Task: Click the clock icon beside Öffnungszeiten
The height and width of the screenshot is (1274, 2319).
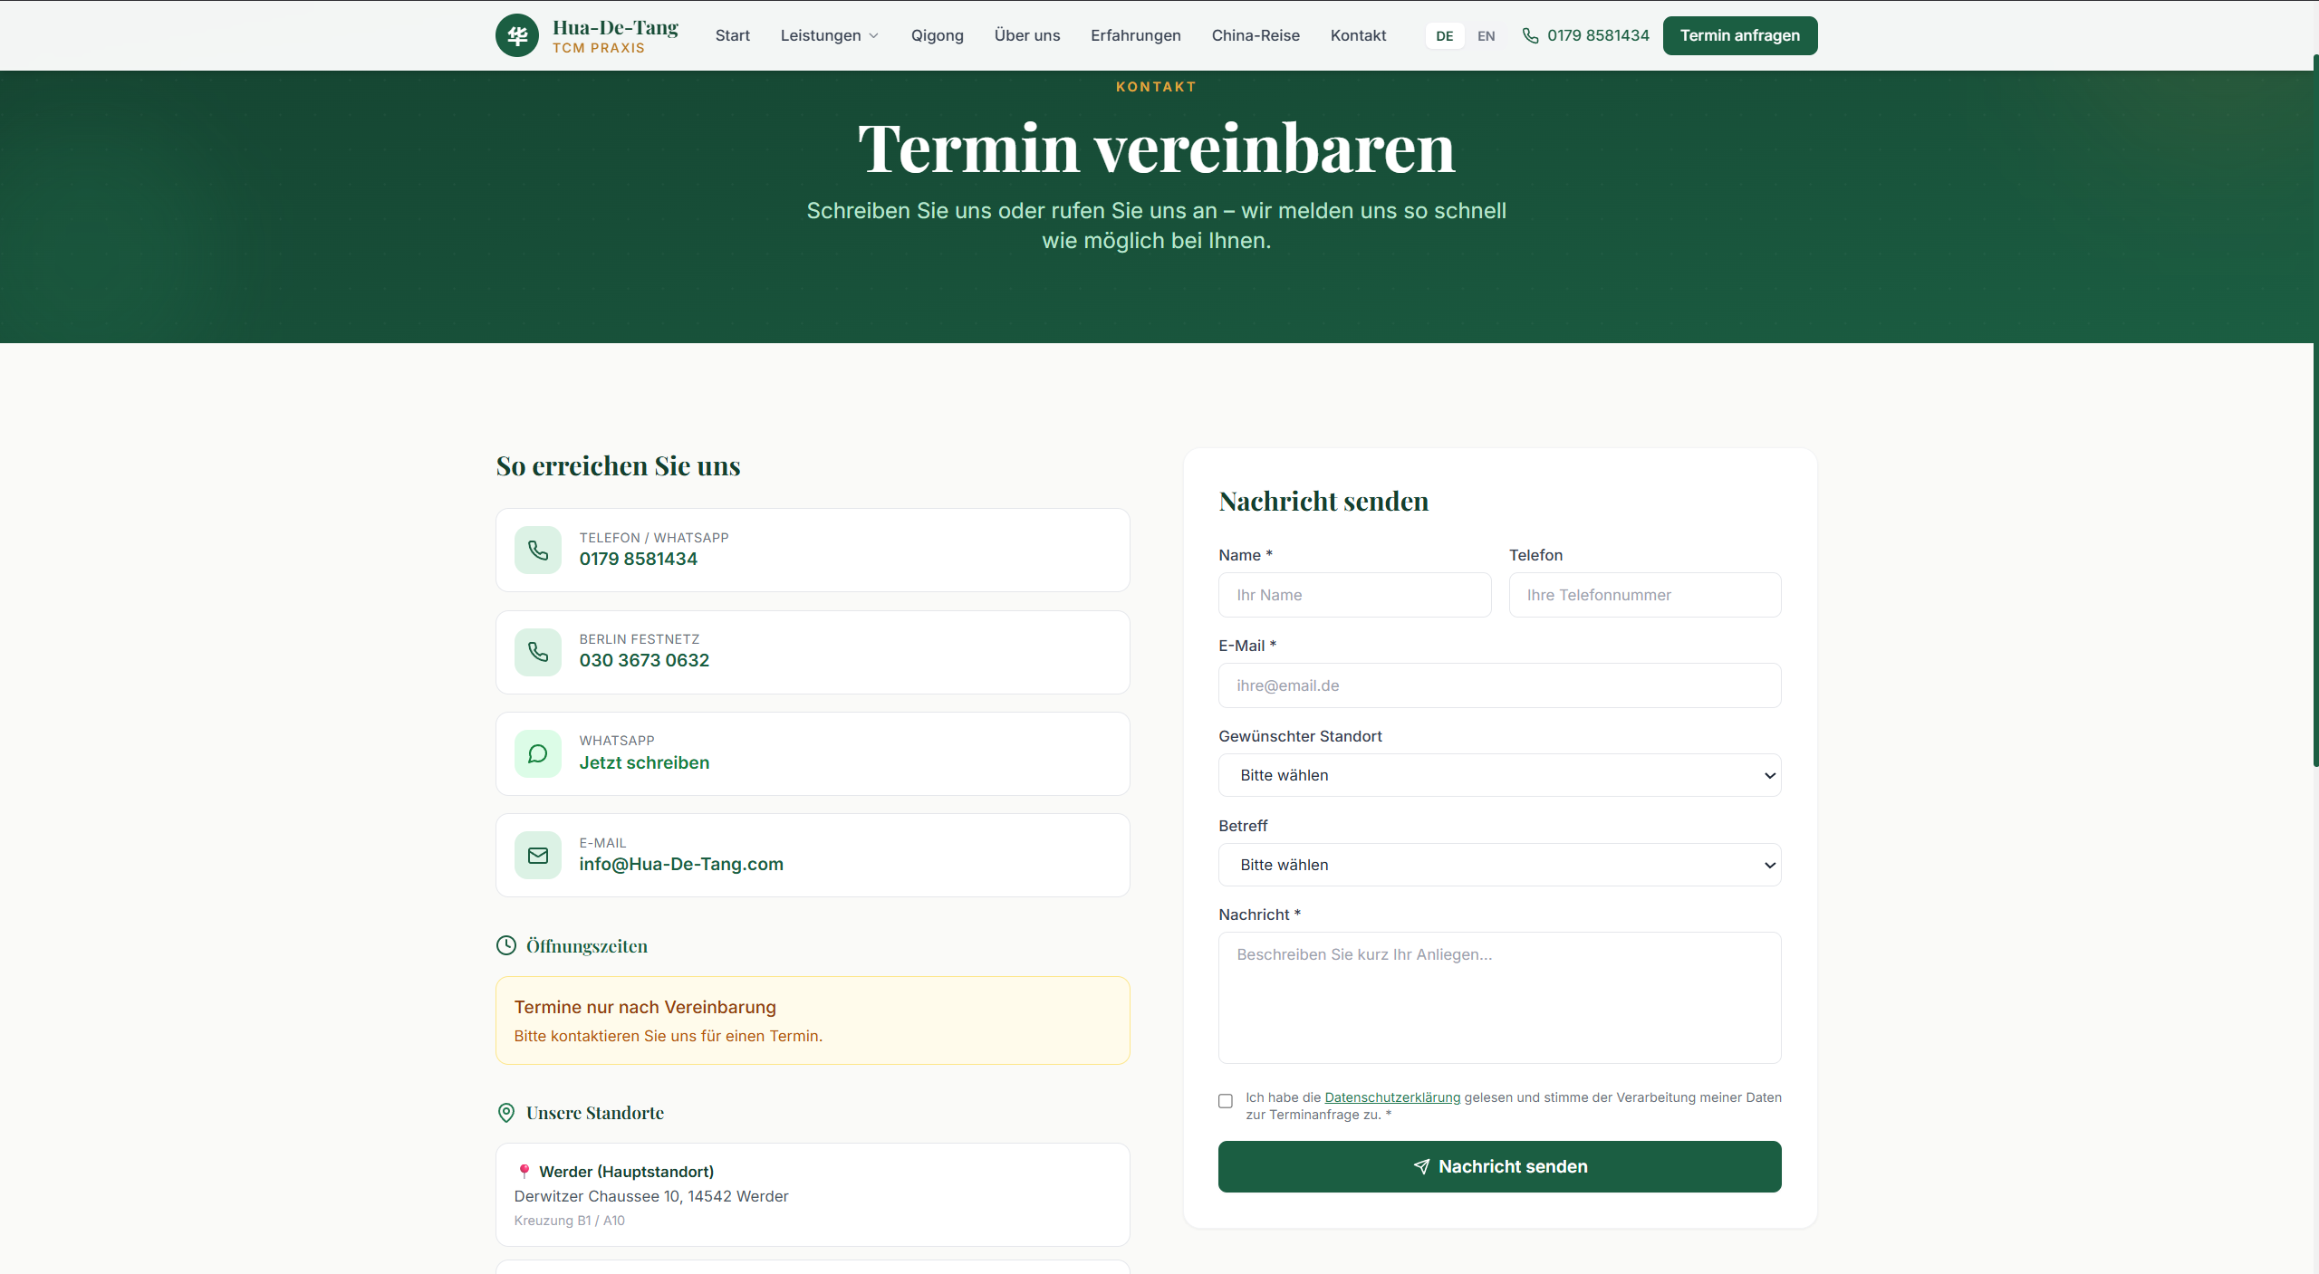Action: [x=506, y=945]
